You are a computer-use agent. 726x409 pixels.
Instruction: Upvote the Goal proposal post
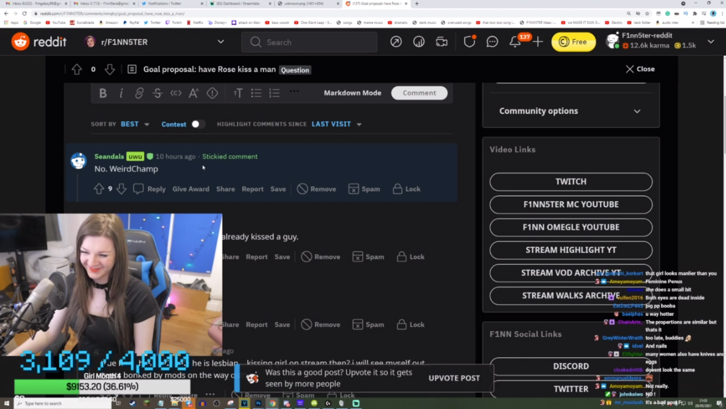pos(76,70)
